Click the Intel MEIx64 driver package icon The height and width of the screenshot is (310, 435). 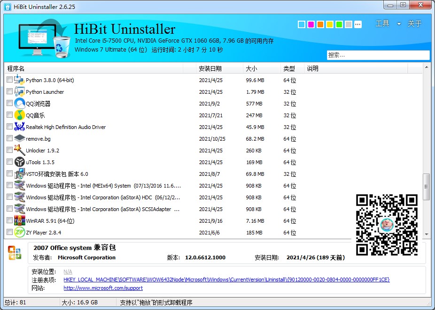pos(19,185)
